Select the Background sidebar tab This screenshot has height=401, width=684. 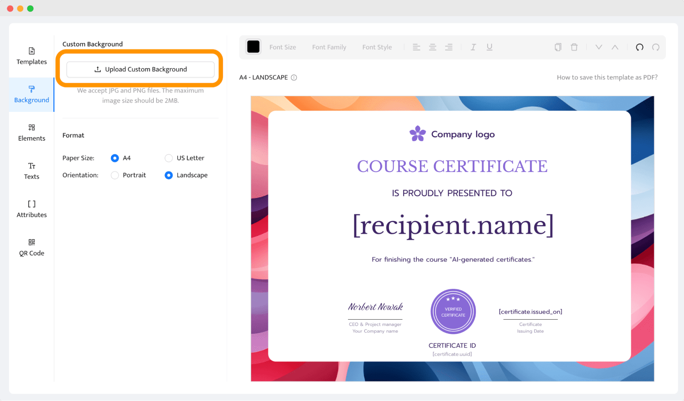coord(31,94)
